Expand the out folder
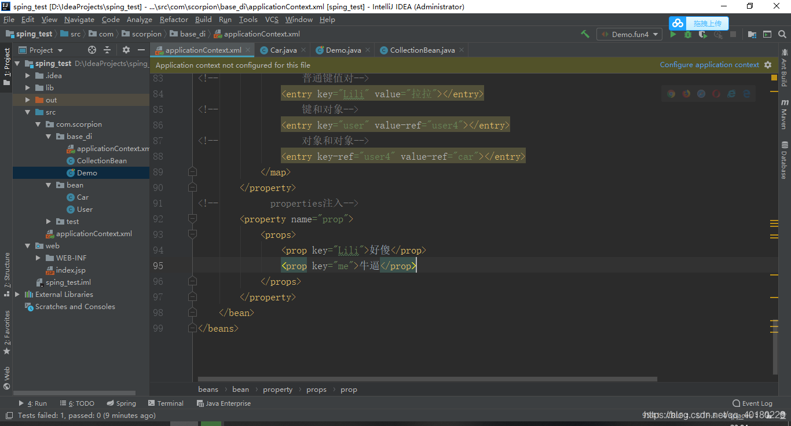Image resolution: width=791 pixels, height=426 pixels. tap(27, 100)
